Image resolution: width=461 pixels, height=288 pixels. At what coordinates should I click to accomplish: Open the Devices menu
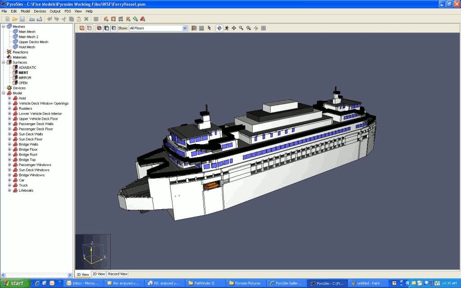[x=40, y=11]
